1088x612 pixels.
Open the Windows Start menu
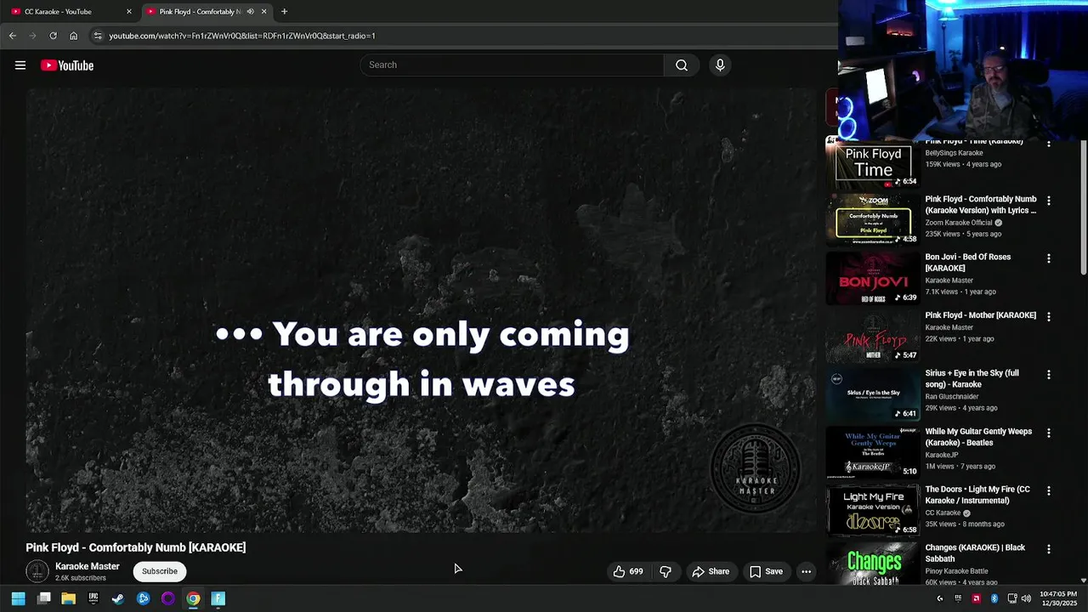point(18,598)
